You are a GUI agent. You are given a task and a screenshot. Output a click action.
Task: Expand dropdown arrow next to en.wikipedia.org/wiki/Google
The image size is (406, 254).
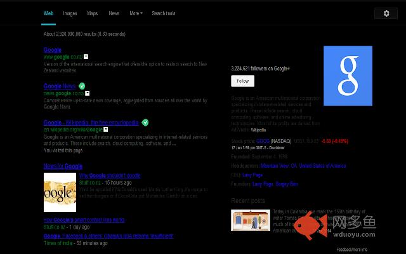pos(106,130)
